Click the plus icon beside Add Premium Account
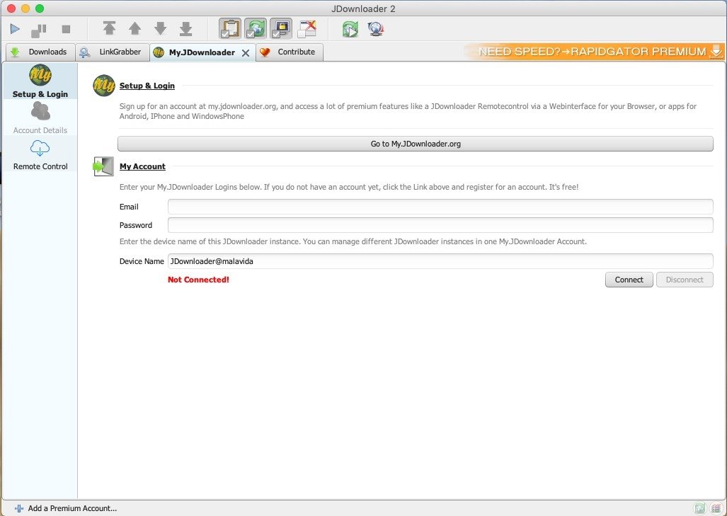Image resolution: width=727 pixels, height=516 pixels. 19,509
